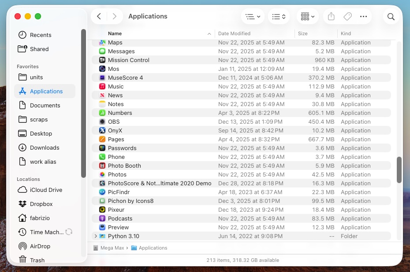This screenshot has height=272, width=410.
Task: Click the "Jun 14, 2022 at 9:08 PM" date
Action: tap(250, 236)
